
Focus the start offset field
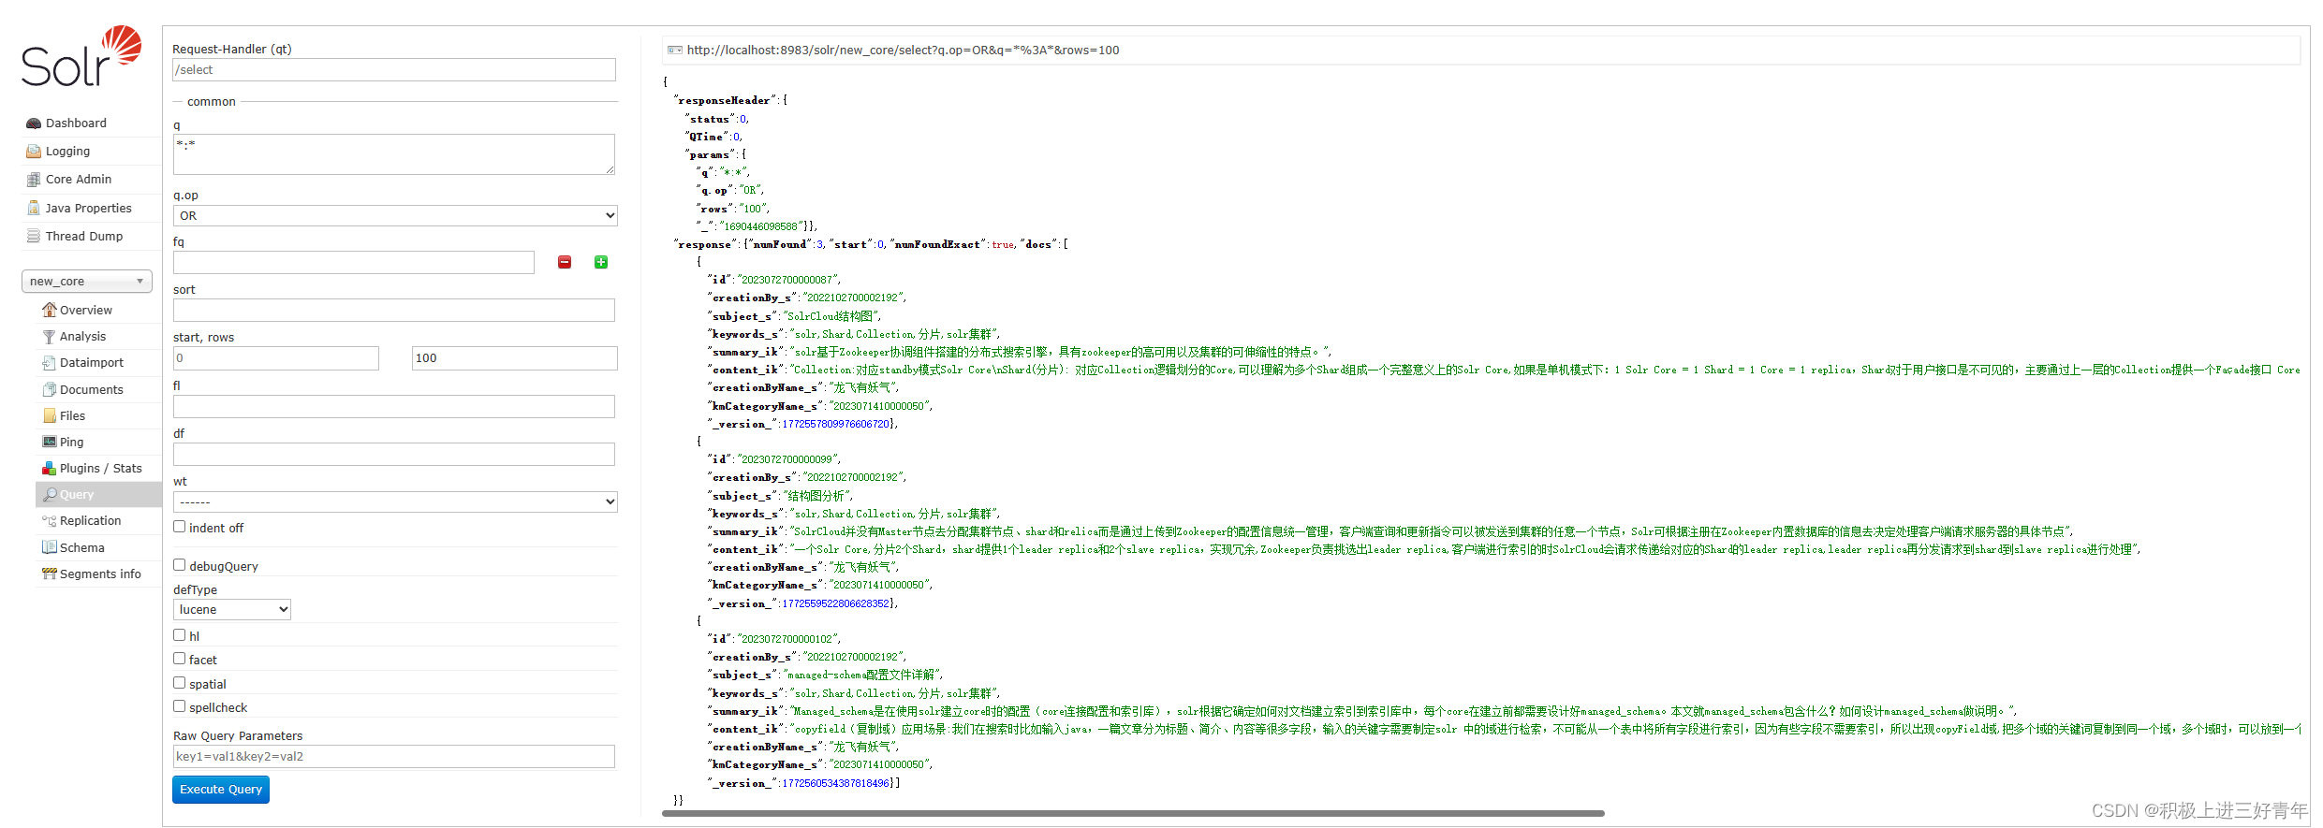click(276, 358)
